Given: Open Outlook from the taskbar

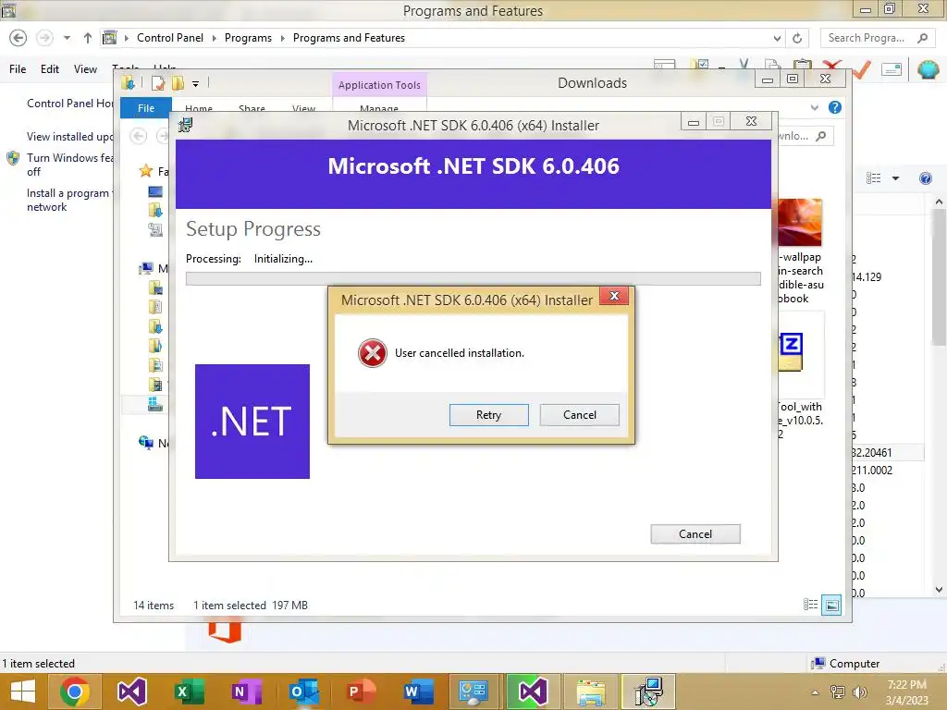Looking at the screenshot, I should pos(303,692).
